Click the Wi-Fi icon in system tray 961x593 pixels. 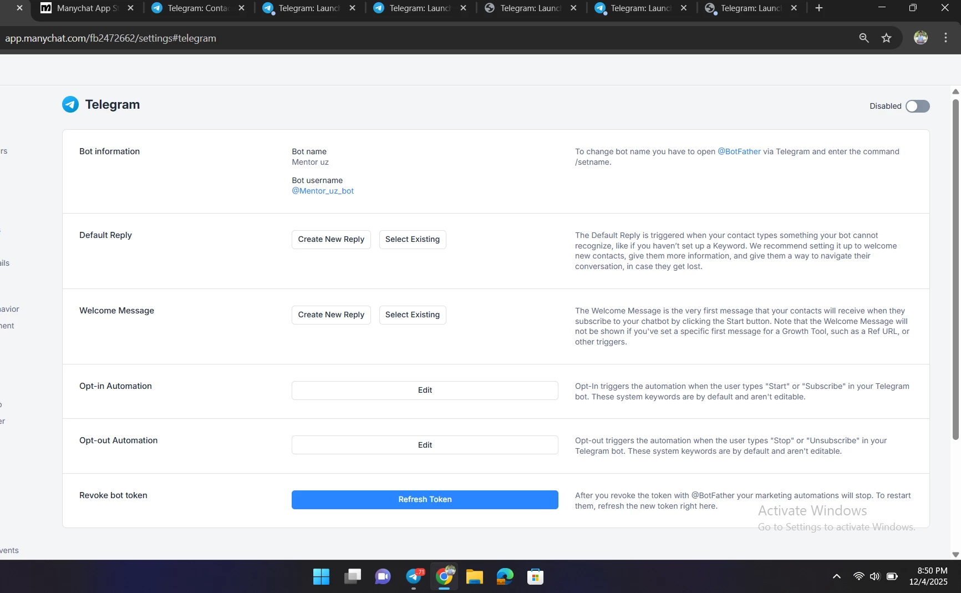click(x=858, y=576)
